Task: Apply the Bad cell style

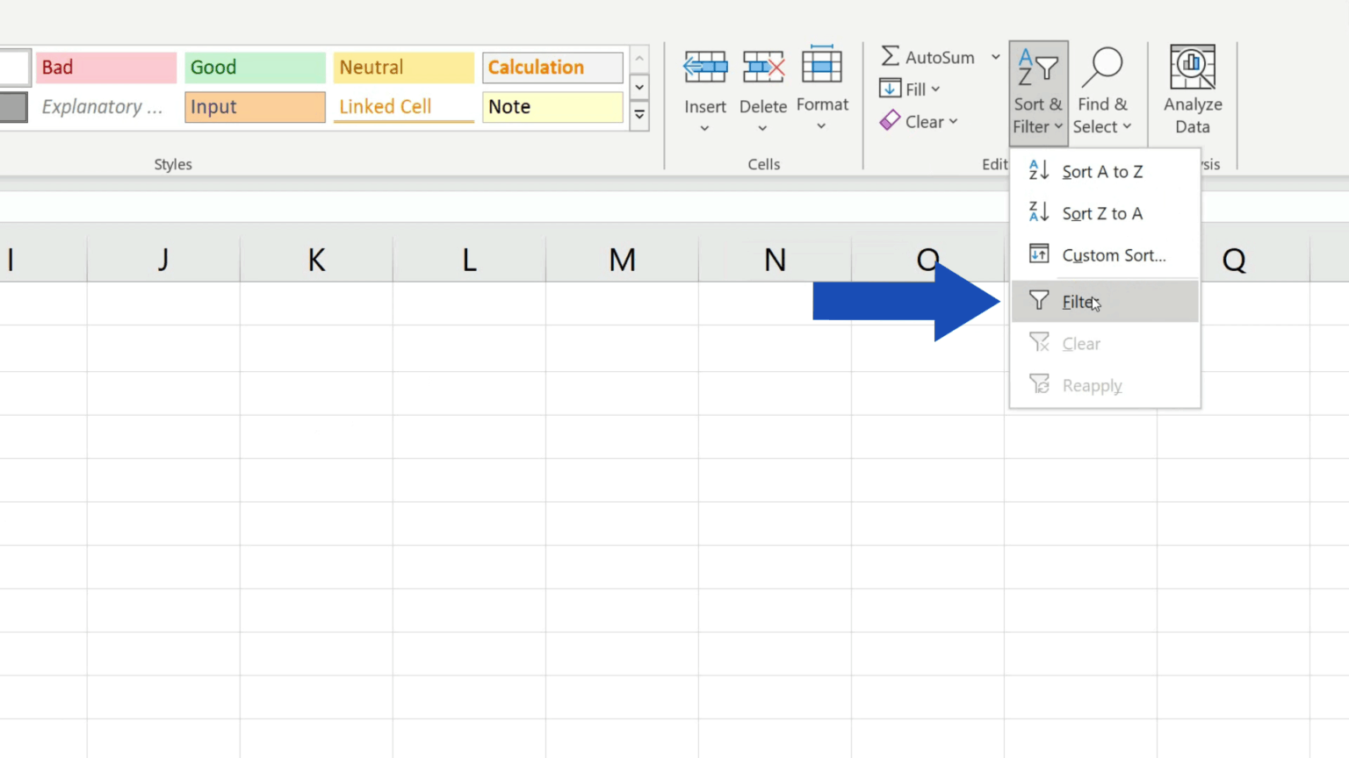Action: click(x=105, y=67)
